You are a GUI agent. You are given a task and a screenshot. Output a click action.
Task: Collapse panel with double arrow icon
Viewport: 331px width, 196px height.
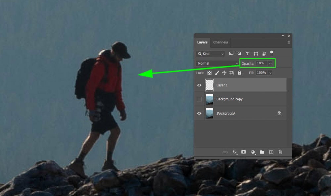click(283, 36)
